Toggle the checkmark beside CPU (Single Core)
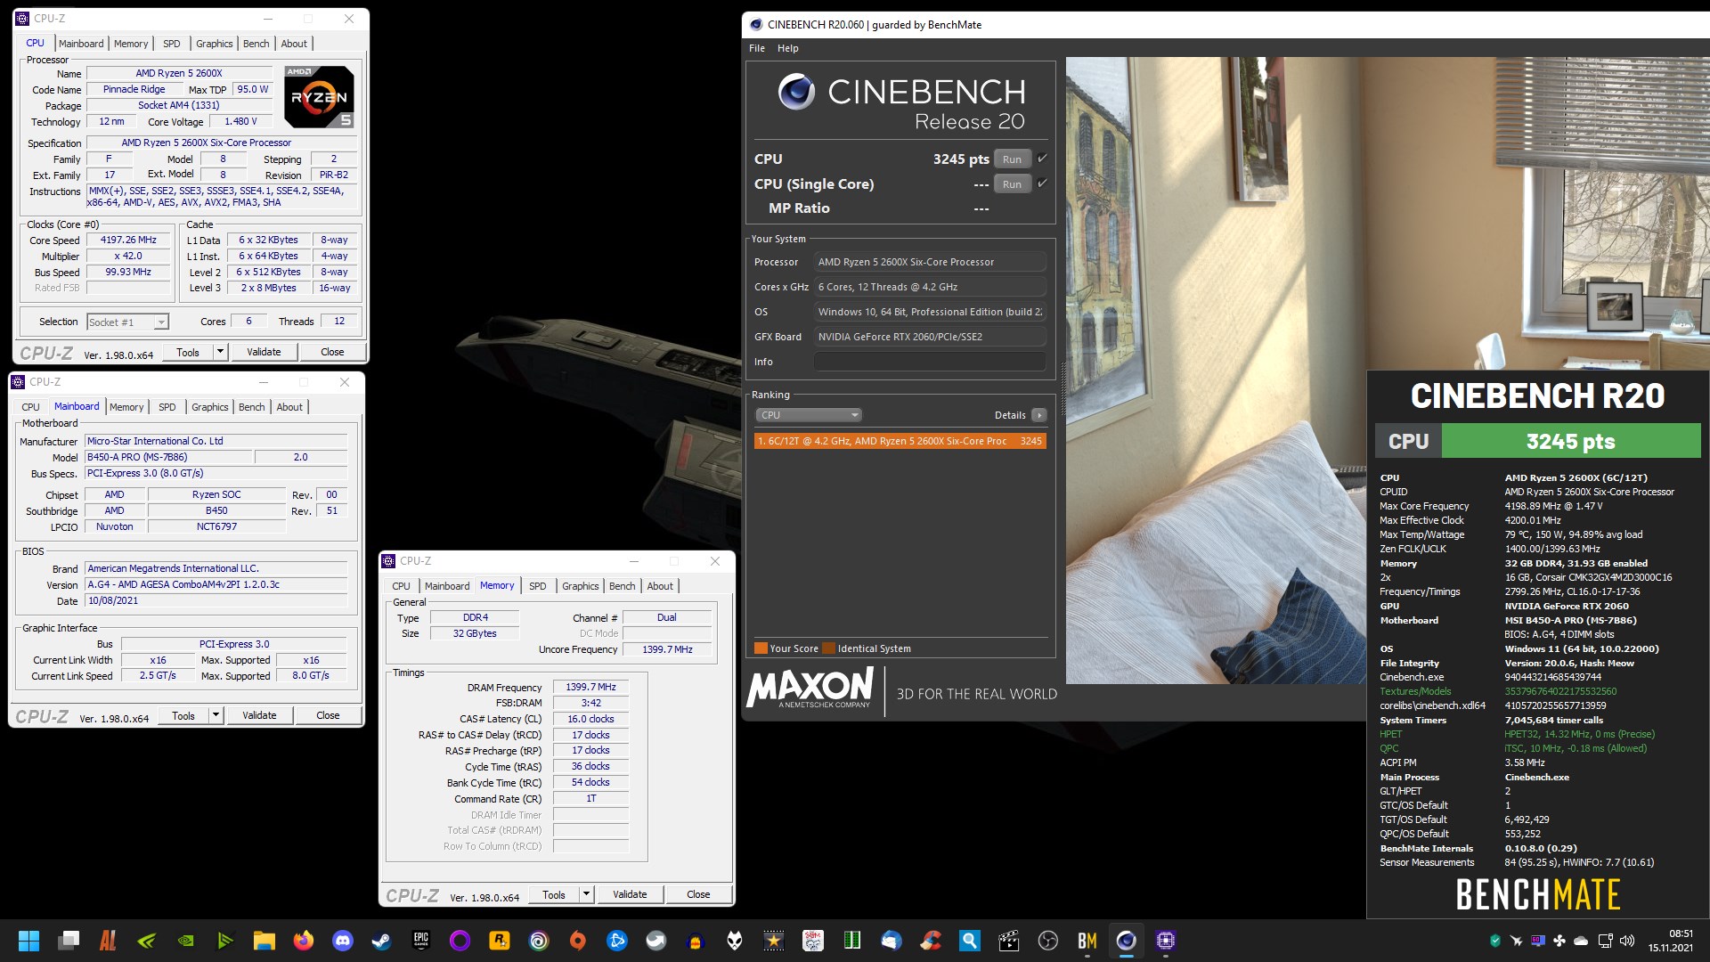The width and height of the screenshot is (1710, 962). tap(1042, 183)
